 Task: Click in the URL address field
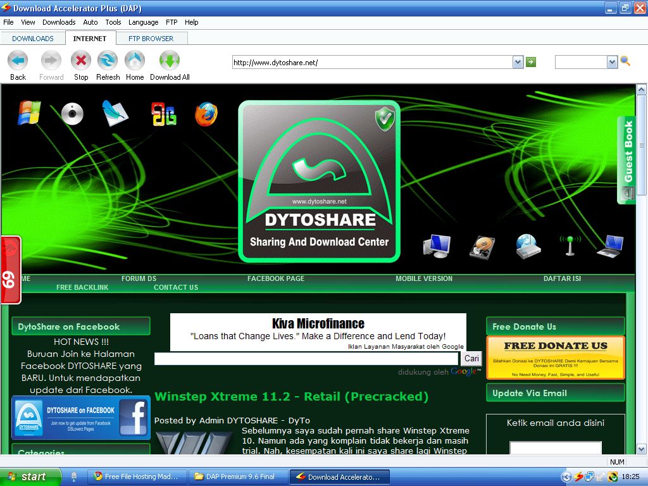[372, 63]
